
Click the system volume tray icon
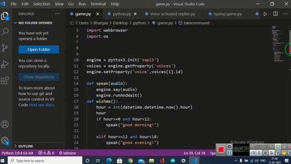[x=256, y=160]
